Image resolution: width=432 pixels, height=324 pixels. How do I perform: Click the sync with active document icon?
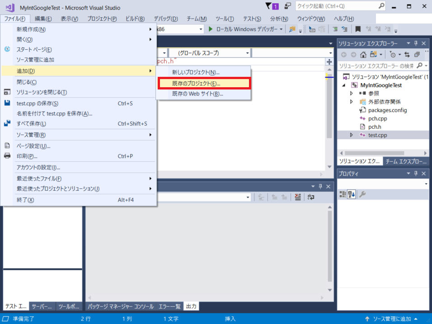pos(407,55)
